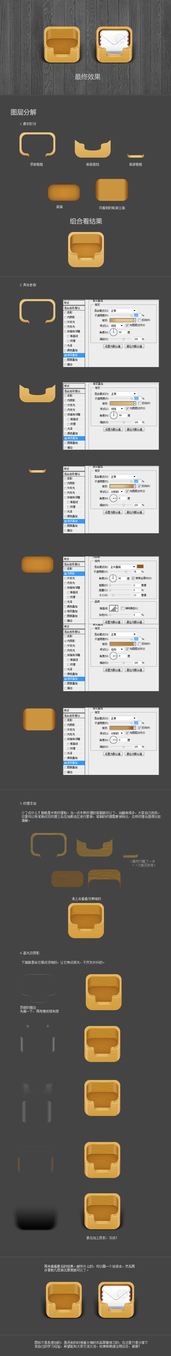Click 复位为默认值 in the small strip gradient dialog

point(134,512)
